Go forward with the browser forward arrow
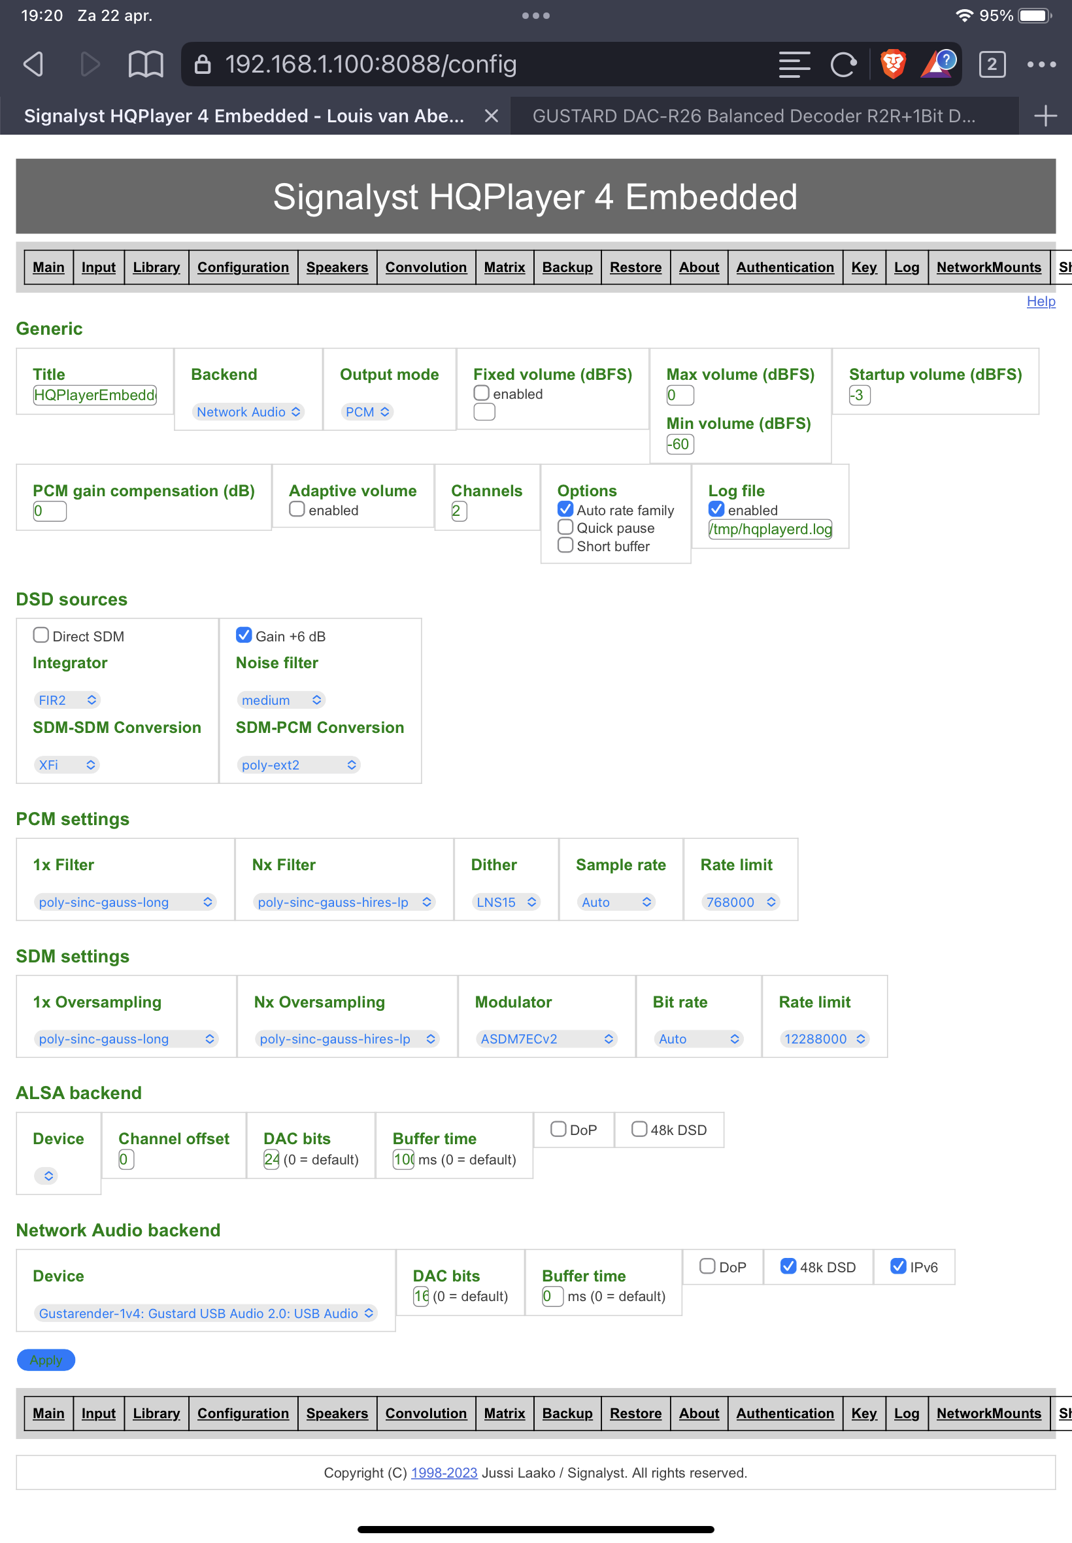 coord(90,65)
